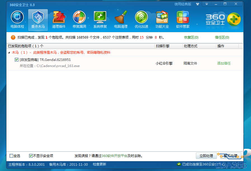Open 优化加速 speed optimization
251x171 pixels.
coord(141,20)
